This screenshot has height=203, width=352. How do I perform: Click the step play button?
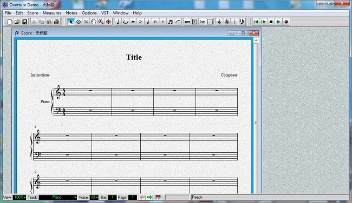[264, 22]
